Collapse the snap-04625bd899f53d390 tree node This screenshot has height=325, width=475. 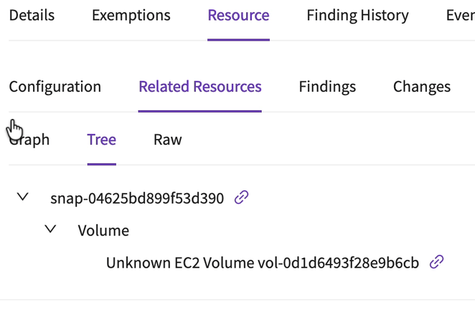tap(23, 197)
